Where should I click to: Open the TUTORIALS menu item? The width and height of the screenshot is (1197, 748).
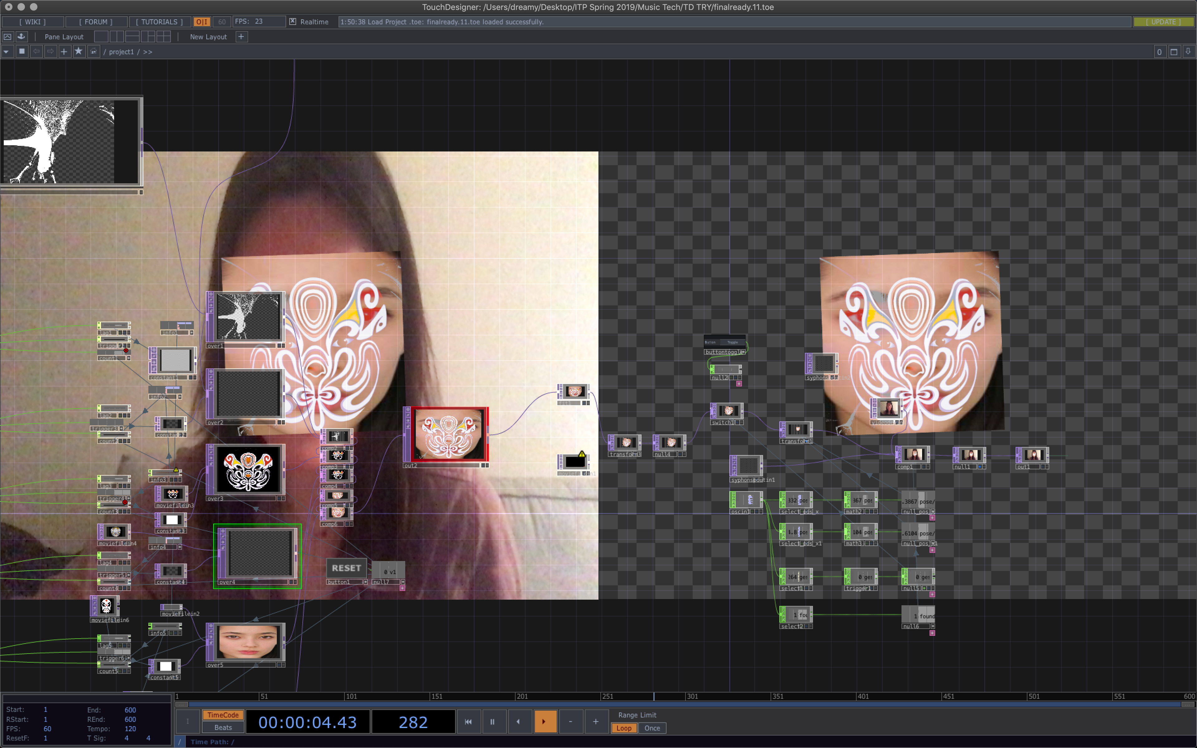pyautogui.click(x=159, y=22)
